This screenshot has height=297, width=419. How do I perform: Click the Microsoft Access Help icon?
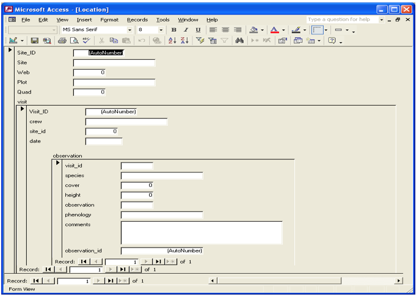(x=332, y=40)
